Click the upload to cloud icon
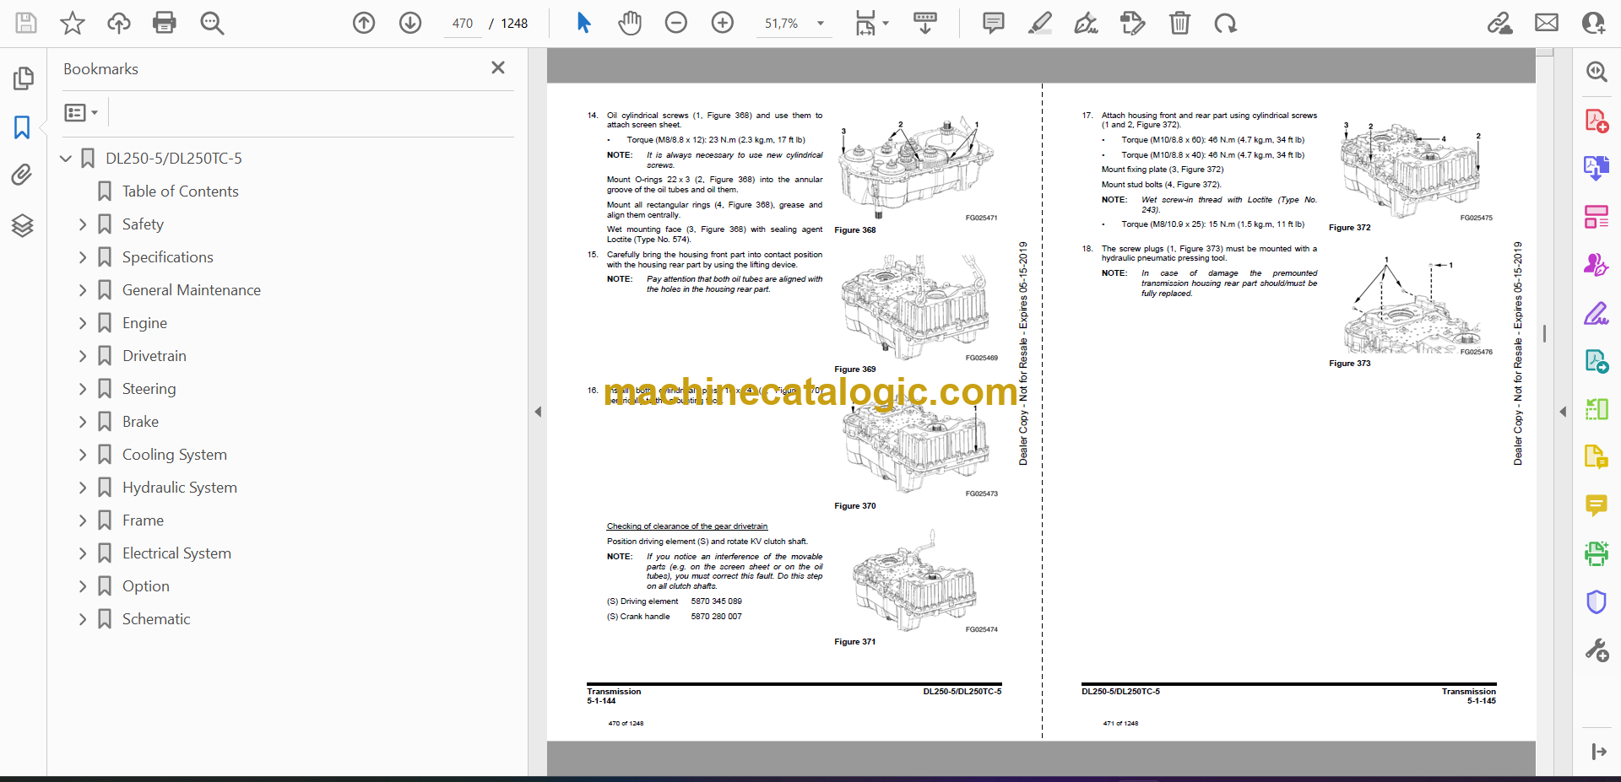Image resolution: width=1621 pixels, height=782 pixels. 119,23
